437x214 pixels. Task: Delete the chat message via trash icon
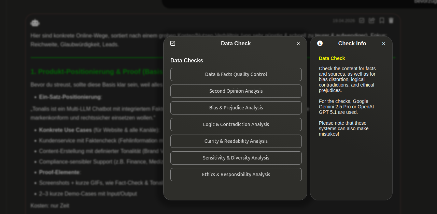click(x=391, y=20)
